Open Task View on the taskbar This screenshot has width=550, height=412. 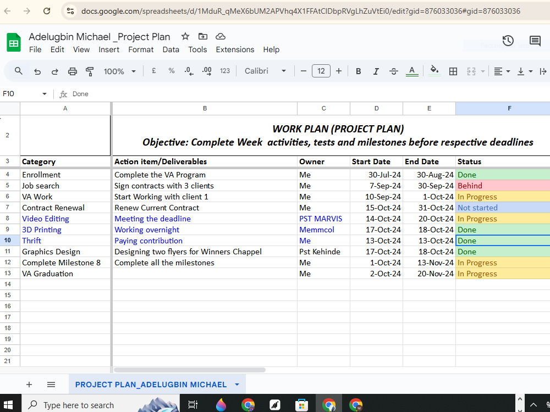(x=193, y=405)
